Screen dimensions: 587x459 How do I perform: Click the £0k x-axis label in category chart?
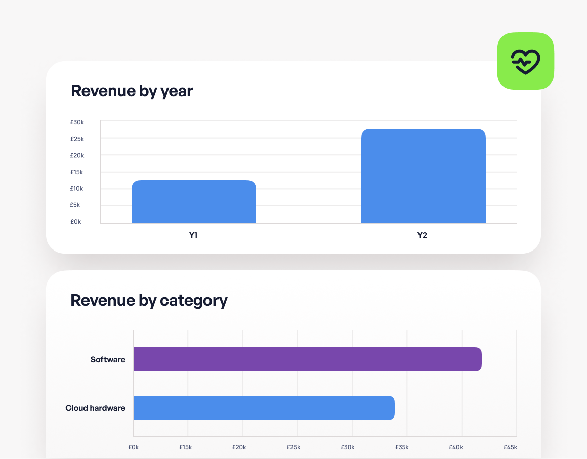click(x=134, y=447)
